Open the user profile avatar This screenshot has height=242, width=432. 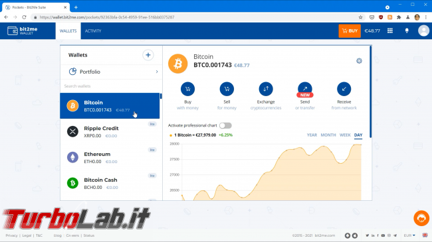(x=423, y=30)
